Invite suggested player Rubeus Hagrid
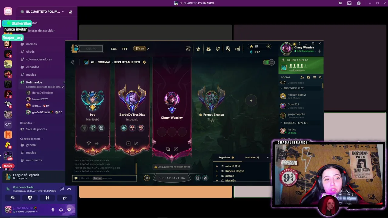The width and height of the screenshot is (388, 218). (217, 171)
